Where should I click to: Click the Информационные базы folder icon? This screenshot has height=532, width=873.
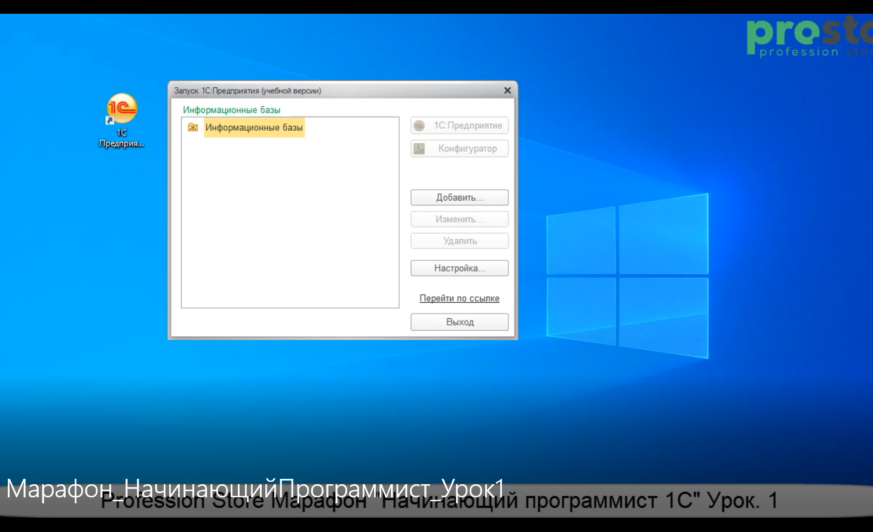pyautogui.click(x=192, y=127)
